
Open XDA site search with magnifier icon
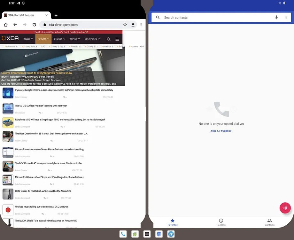click(109, 39)
